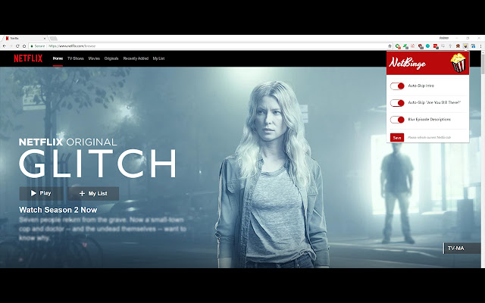
Task: Click the gray pin-shaped extension icon
Action: coord(450,46)
